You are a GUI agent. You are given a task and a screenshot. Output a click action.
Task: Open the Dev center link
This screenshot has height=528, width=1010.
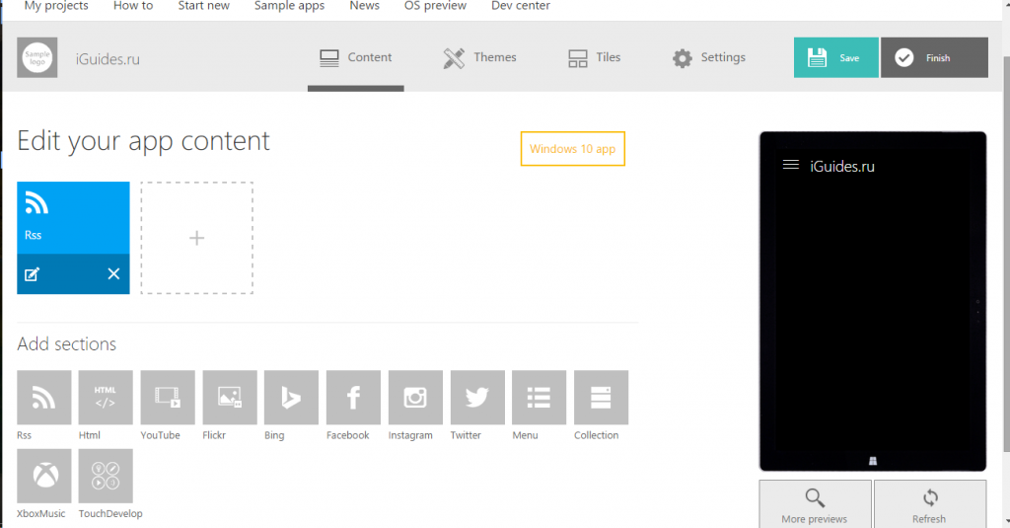(521, 7)
